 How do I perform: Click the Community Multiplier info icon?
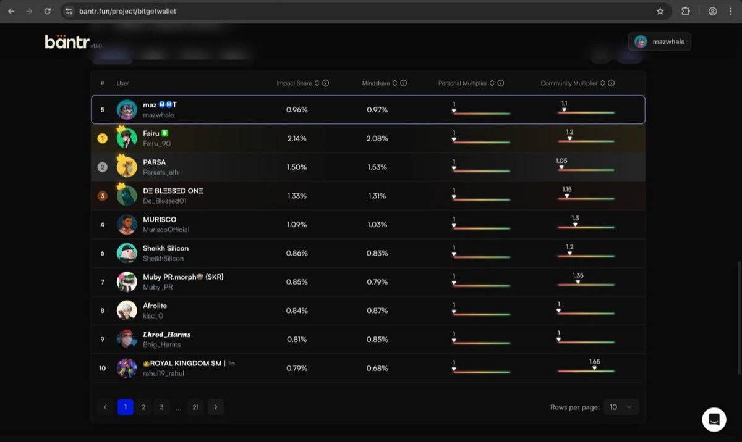click(x=611, y=83)
